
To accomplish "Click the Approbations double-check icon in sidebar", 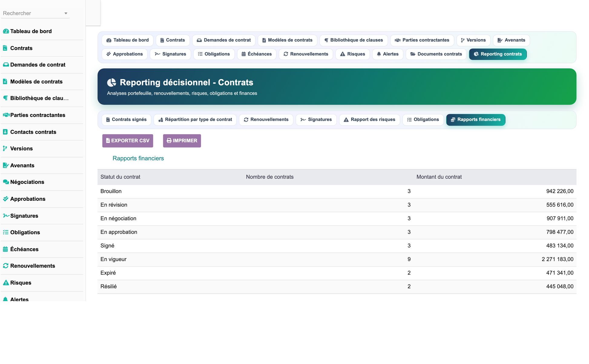I will 5,199.
